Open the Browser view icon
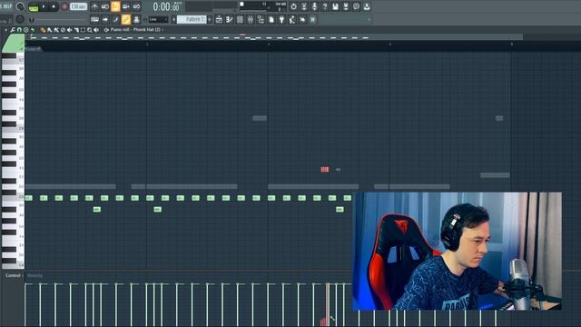 pos(261,19)
